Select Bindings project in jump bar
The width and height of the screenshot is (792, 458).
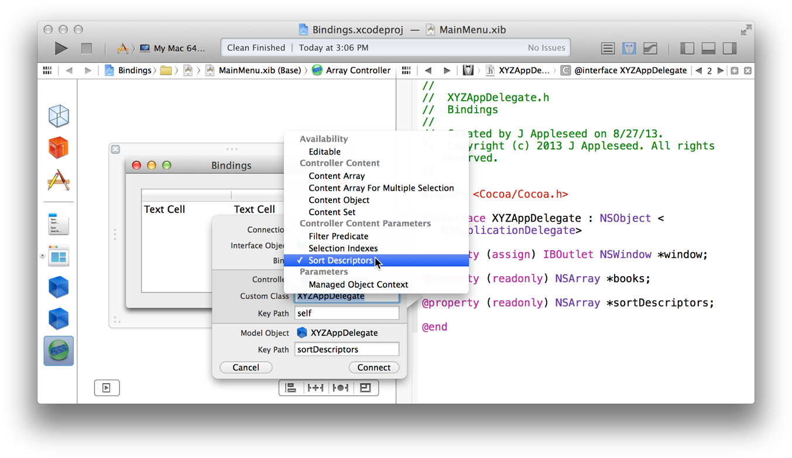pos(128,70)
